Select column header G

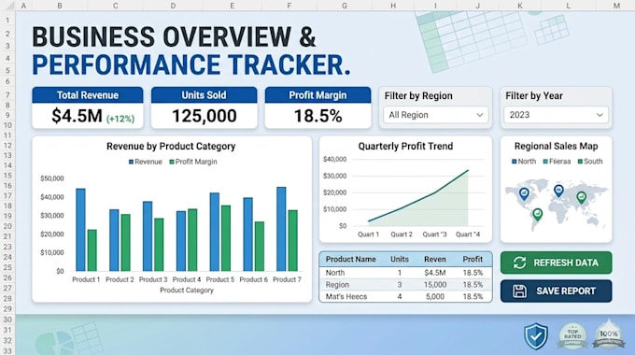tap(345, 6)
